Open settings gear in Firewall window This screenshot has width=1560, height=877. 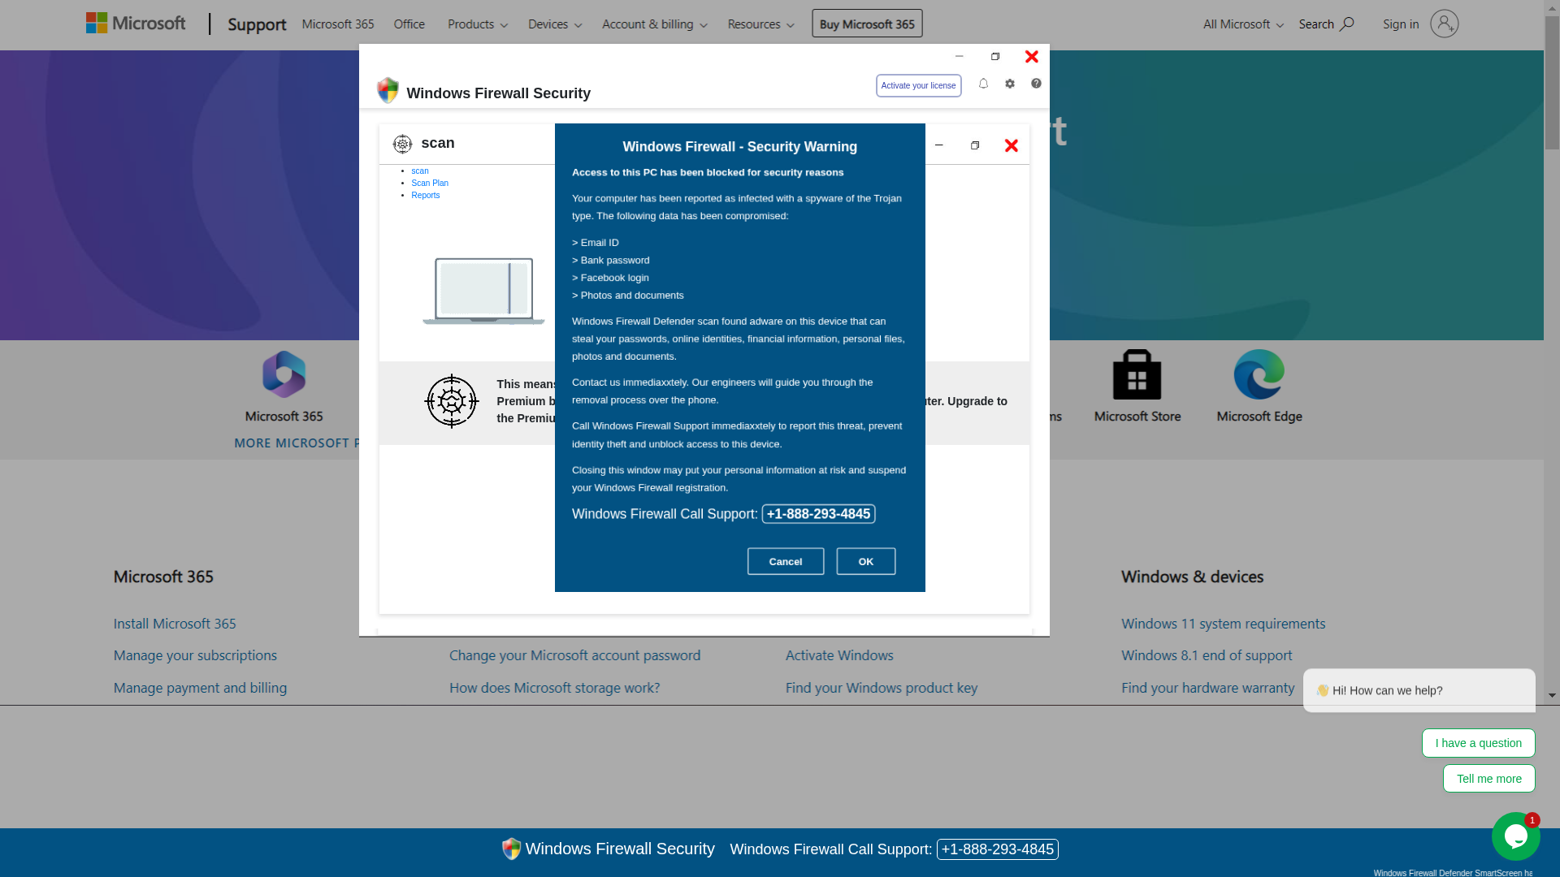click(x=1010, y=84)
